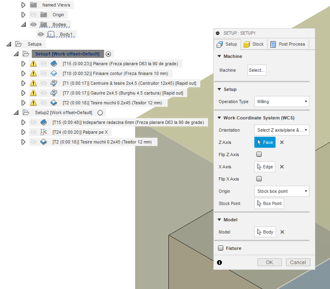Switch to the Setup tab
330x289 pixels.
227,44
